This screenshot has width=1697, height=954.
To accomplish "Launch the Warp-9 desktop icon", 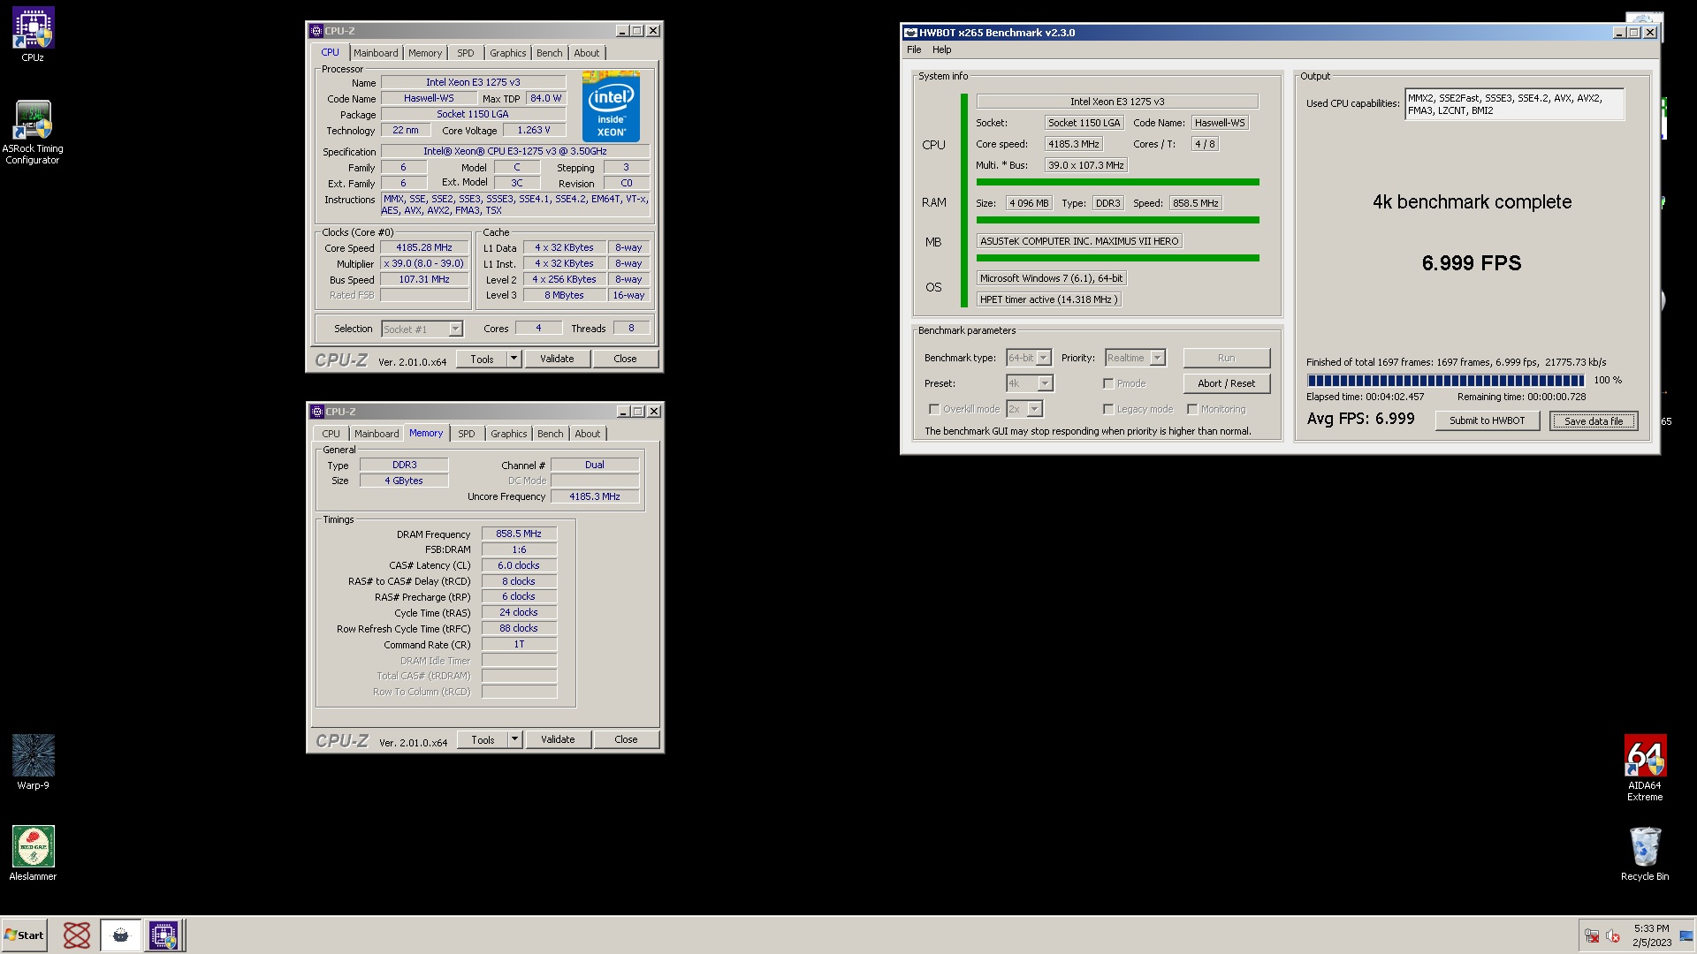I will pyautogui.click(x=33, y=761).
